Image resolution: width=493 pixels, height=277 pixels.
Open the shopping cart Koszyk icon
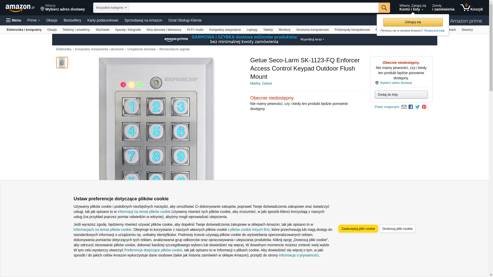tap(471, 8)
